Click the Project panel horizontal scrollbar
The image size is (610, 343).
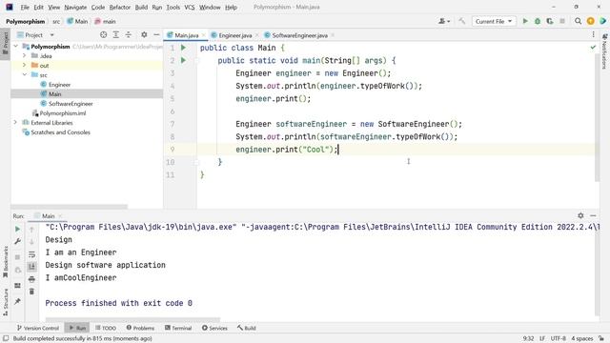[x=69, y=207]
